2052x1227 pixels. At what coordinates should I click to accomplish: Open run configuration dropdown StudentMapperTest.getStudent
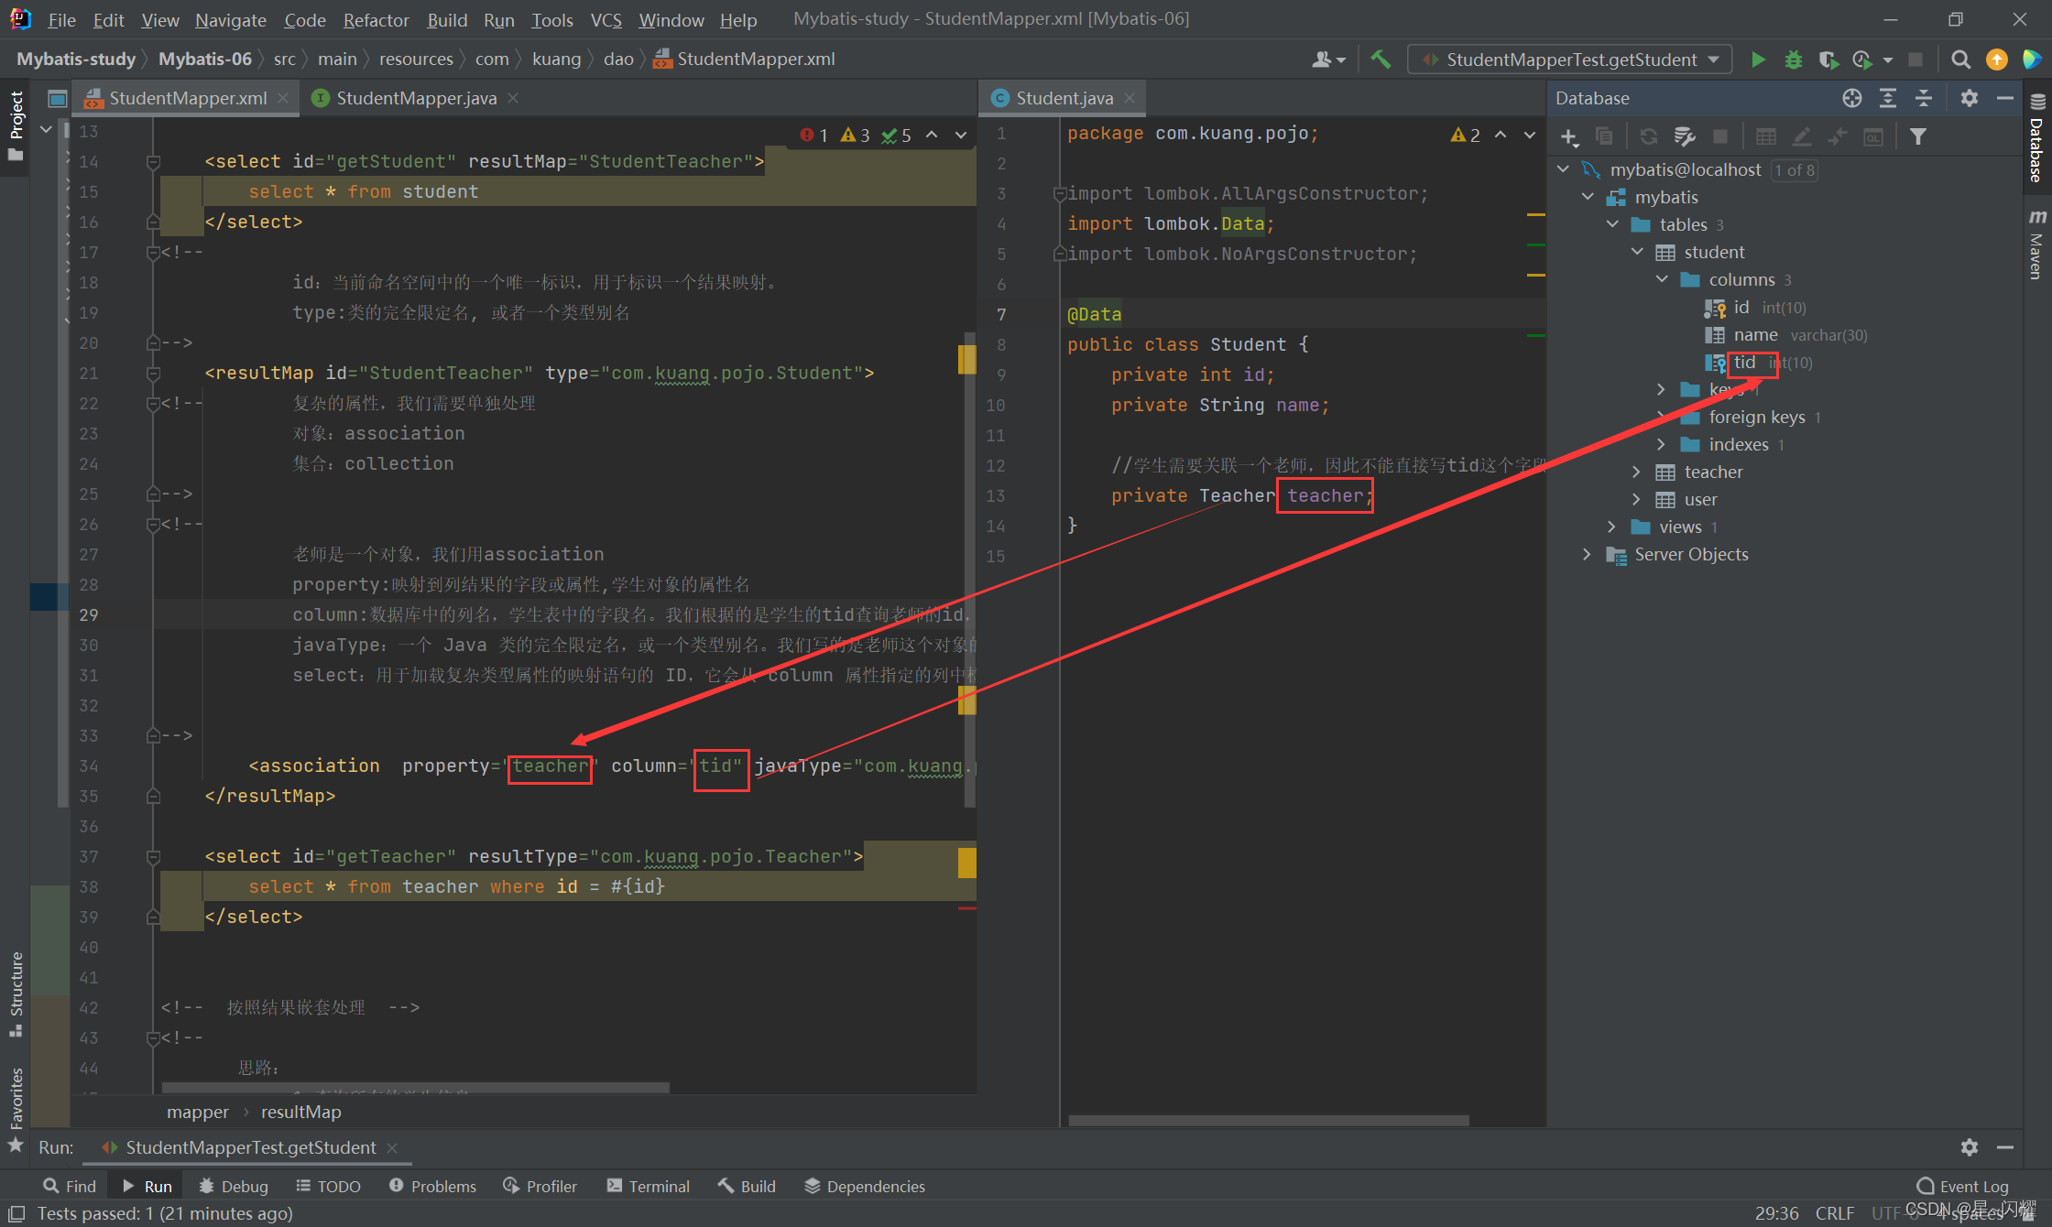[1570, 60]
